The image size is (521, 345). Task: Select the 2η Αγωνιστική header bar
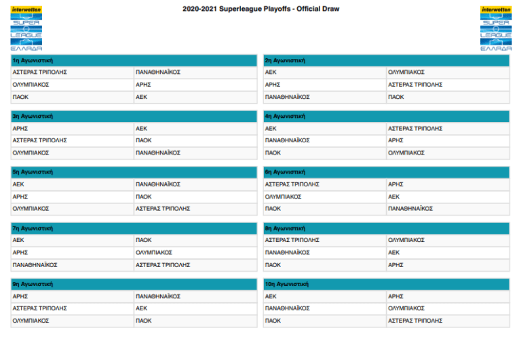386,60
